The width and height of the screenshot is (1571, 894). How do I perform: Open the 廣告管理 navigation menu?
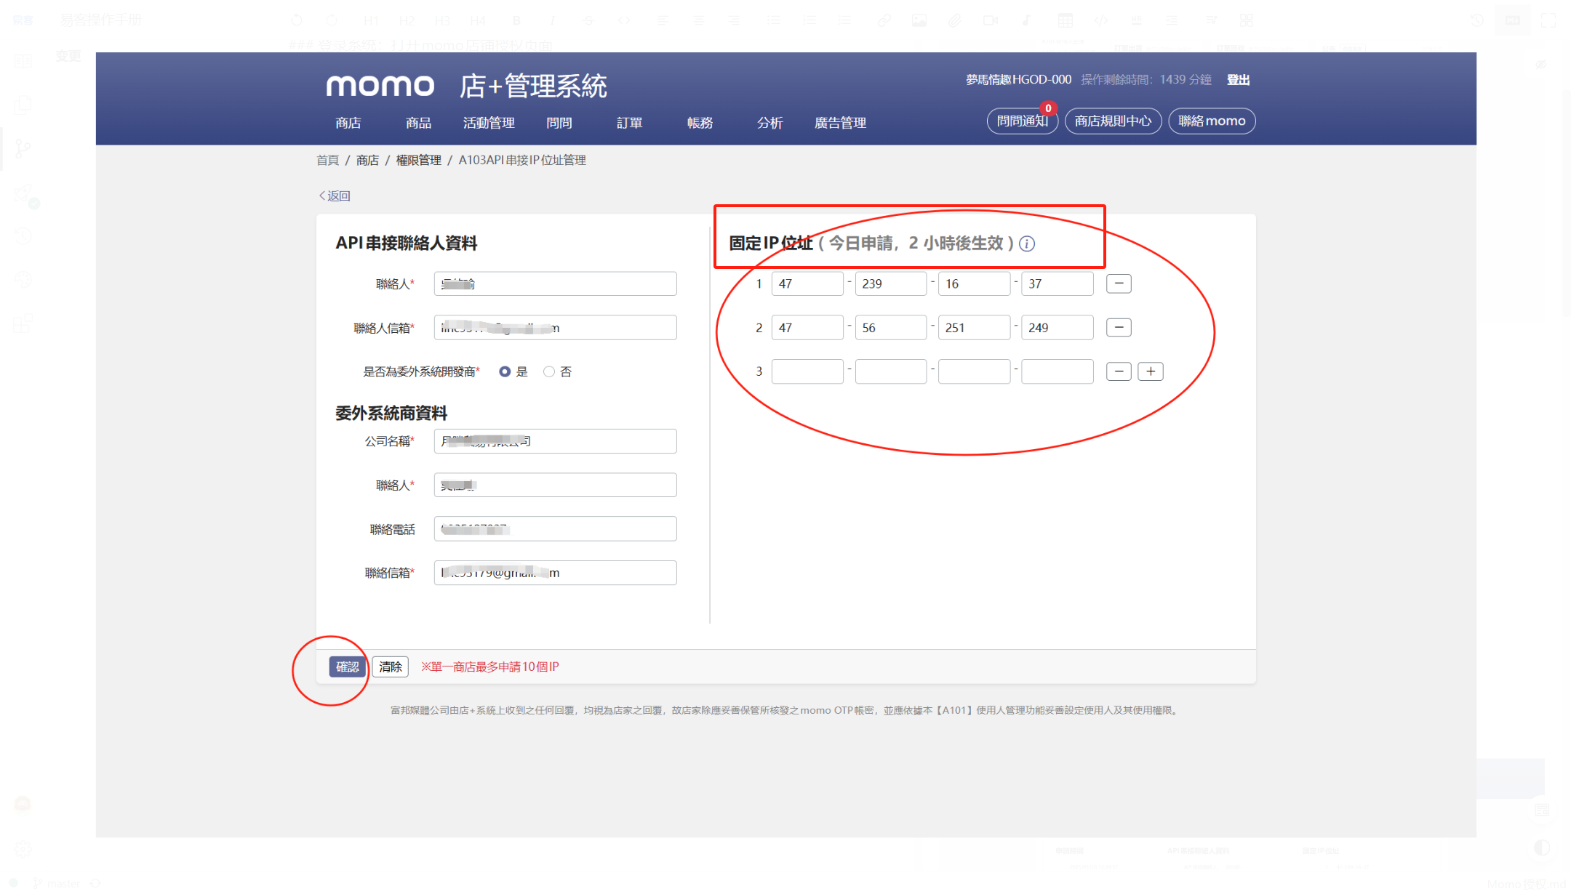(840, 123)
